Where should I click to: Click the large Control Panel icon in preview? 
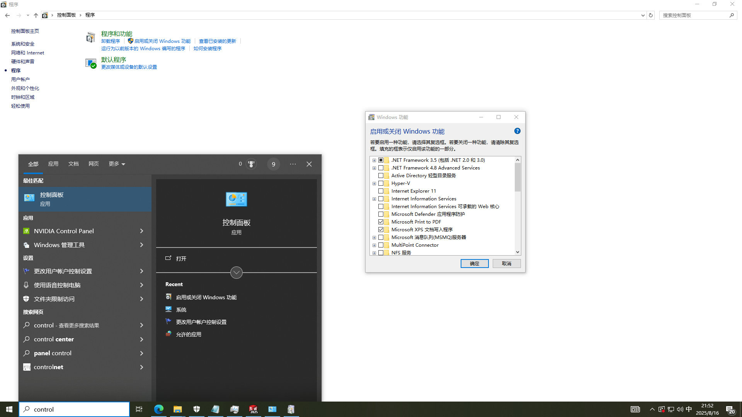tap(237, 199)
